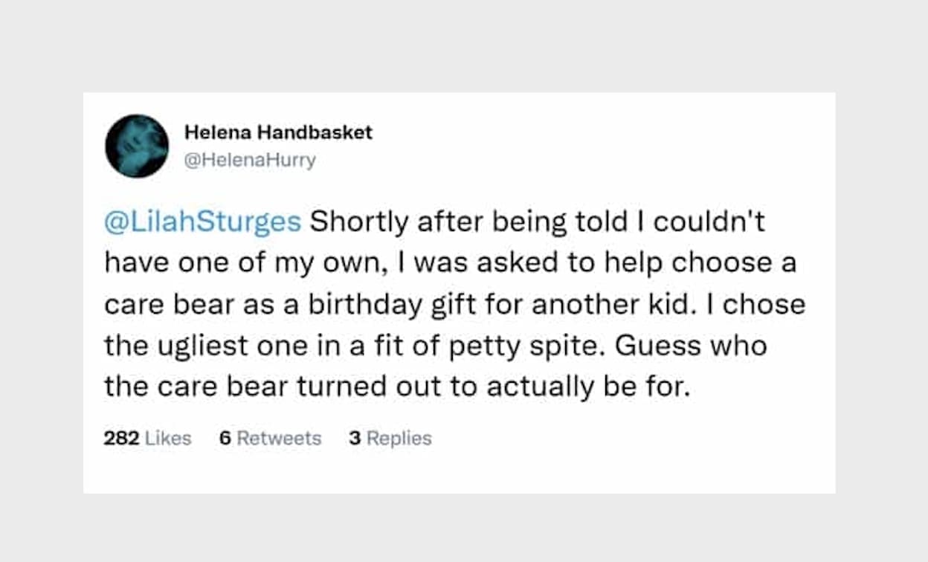
Task: Click the @HelenaHurry username handle
Action: tap(250, 161)
